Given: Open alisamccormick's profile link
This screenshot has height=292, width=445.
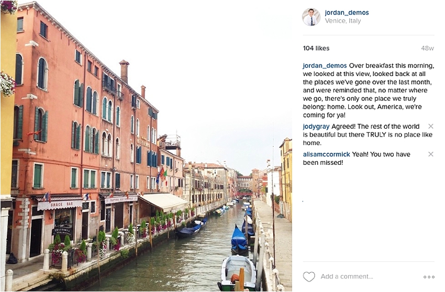Looking at the screenshot, I should (326, 154).
